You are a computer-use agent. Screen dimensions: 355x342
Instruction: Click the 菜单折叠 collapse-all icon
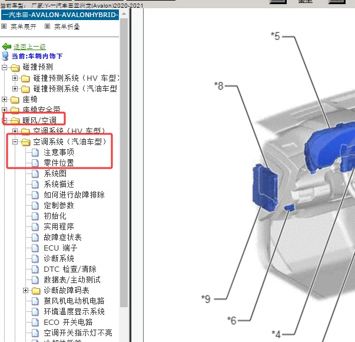pyautogui.click(x=47, y=27)
